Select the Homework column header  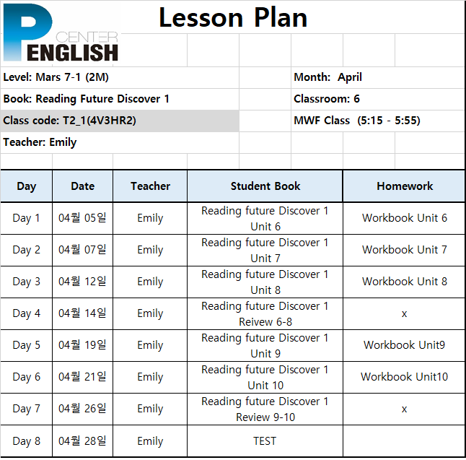coord(404,186)
